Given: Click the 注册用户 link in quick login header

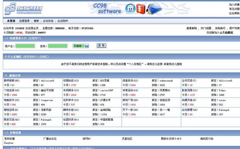Looking at the screenshot, I should point(34,38).
